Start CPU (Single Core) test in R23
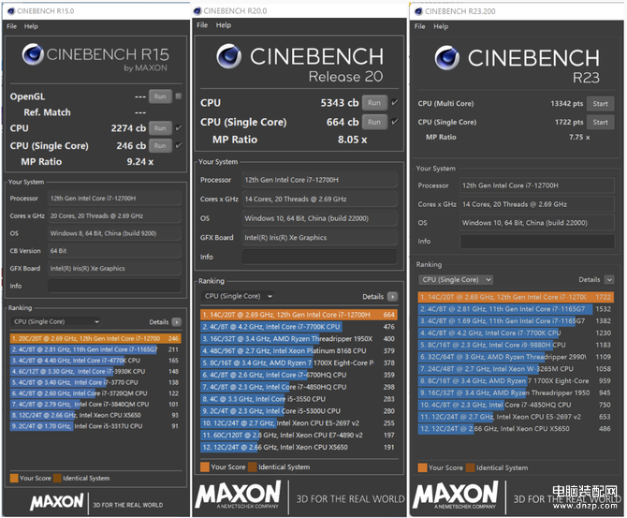The width and height of the screenshot is (627, 518). click(600, 122)
